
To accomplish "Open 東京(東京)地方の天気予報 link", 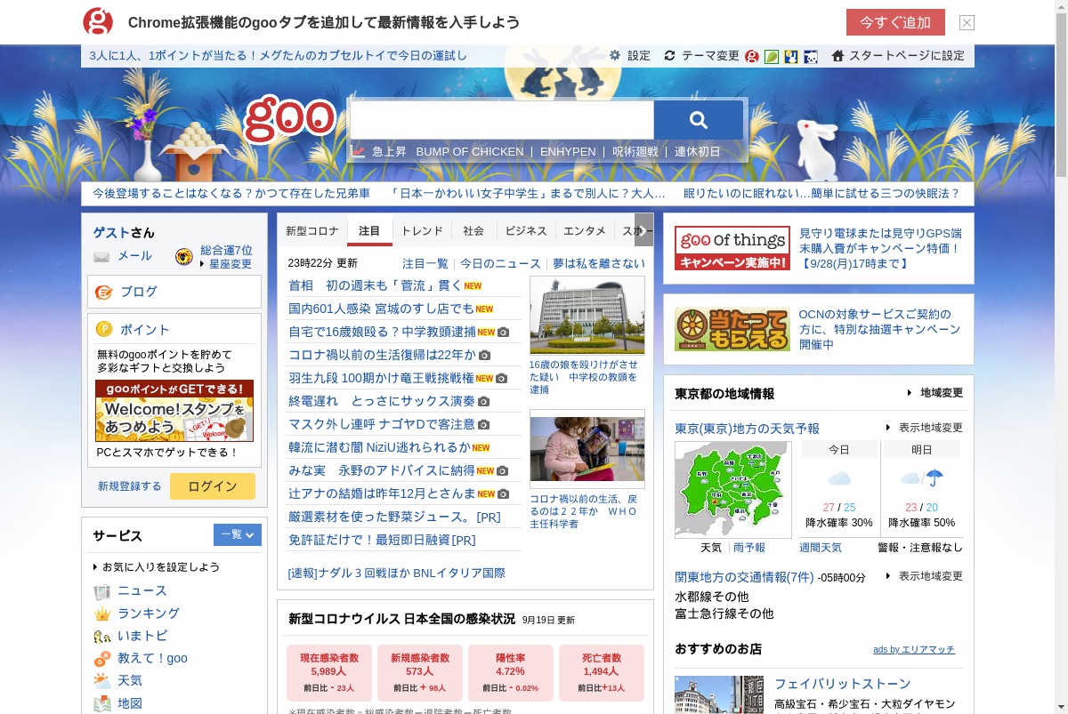I will (x=748, y=429).
